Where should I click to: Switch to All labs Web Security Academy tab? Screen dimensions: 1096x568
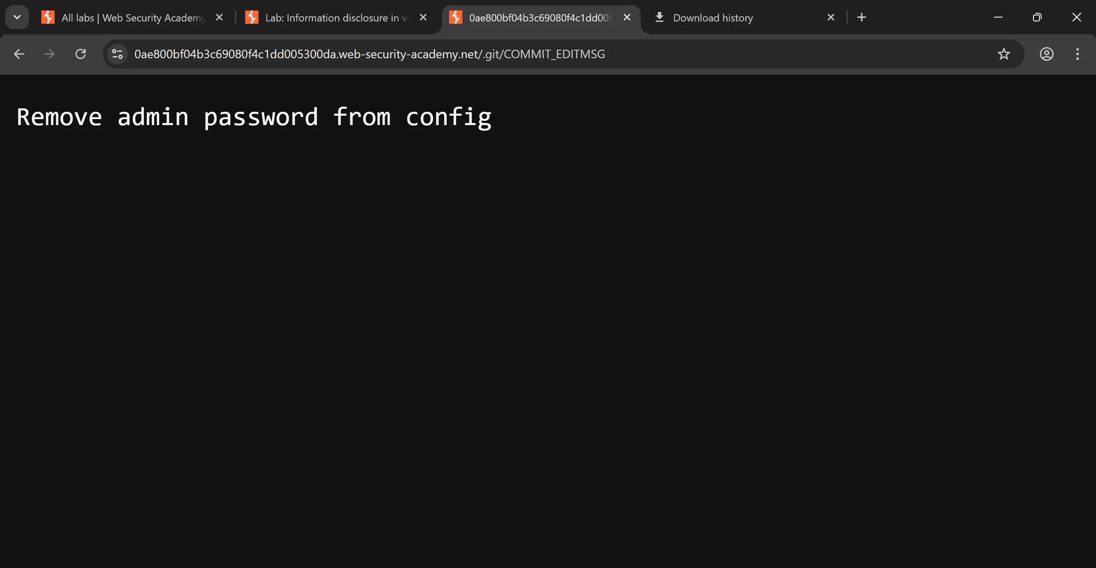133,18
